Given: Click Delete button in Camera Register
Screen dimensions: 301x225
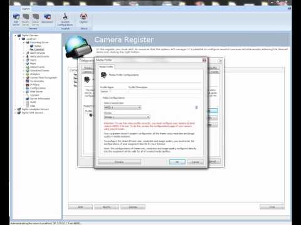Looking at the screenshot, I should [x=133, y=207].
